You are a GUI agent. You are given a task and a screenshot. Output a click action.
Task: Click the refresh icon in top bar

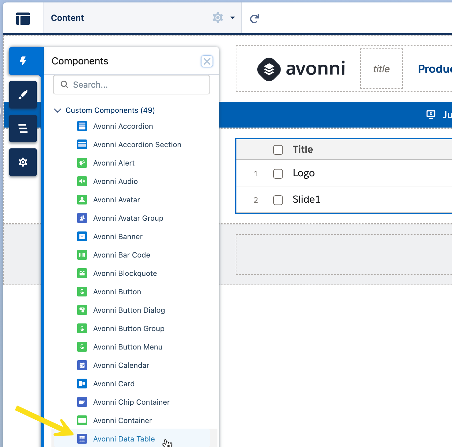[x=254, y=19]
